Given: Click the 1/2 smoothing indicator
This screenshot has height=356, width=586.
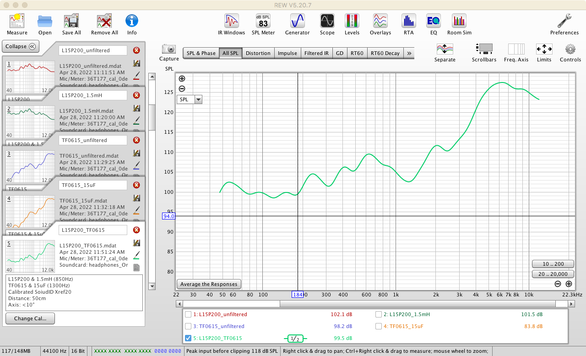Looking at the screenshot, I should click(295, 339).
